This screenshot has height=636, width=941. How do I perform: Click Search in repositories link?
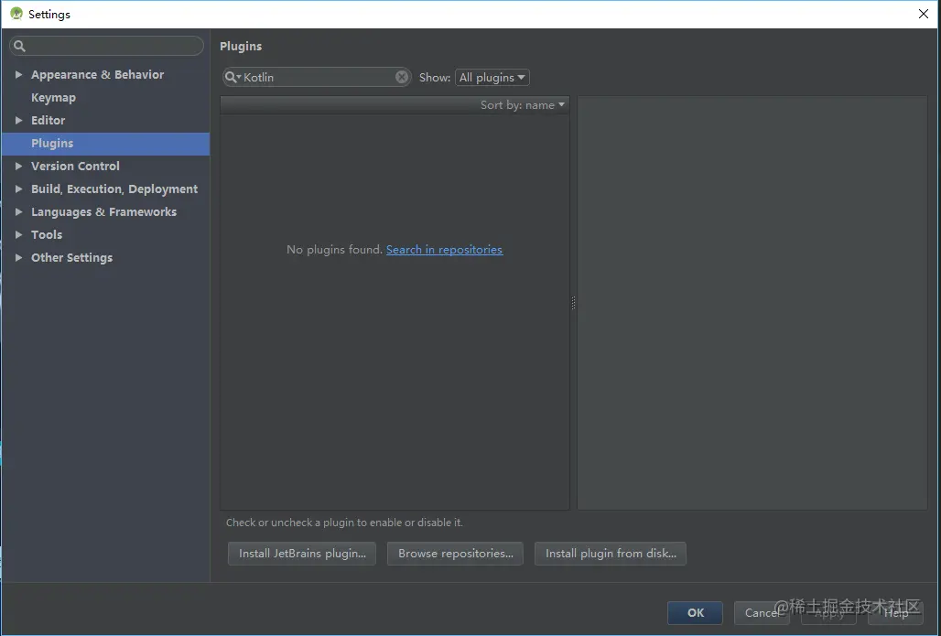click(444, 250)
